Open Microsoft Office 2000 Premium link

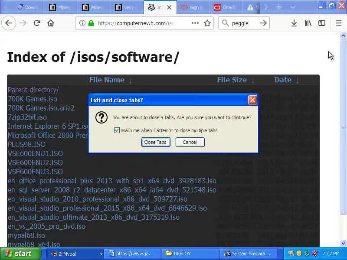(x=48, y=135)
